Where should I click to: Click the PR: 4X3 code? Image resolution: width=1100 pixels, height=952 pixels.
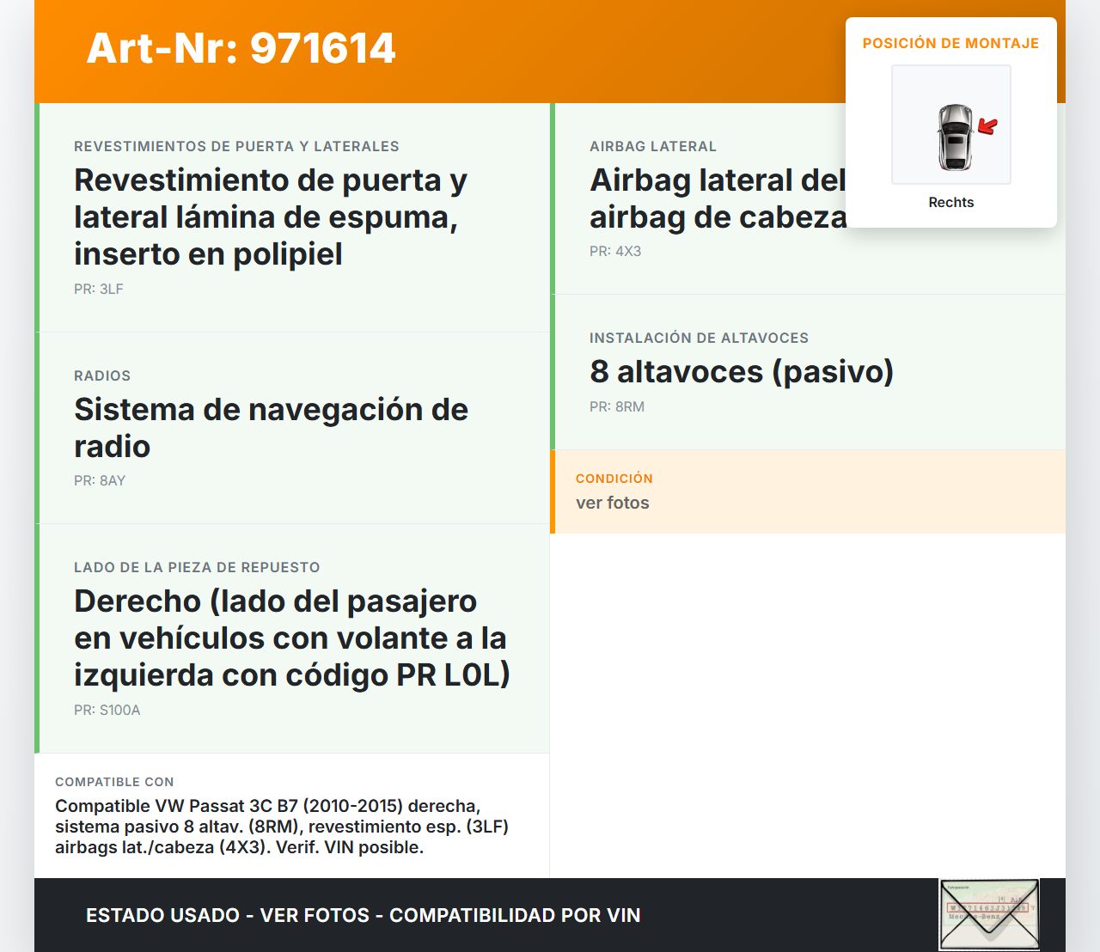[615, 251]
